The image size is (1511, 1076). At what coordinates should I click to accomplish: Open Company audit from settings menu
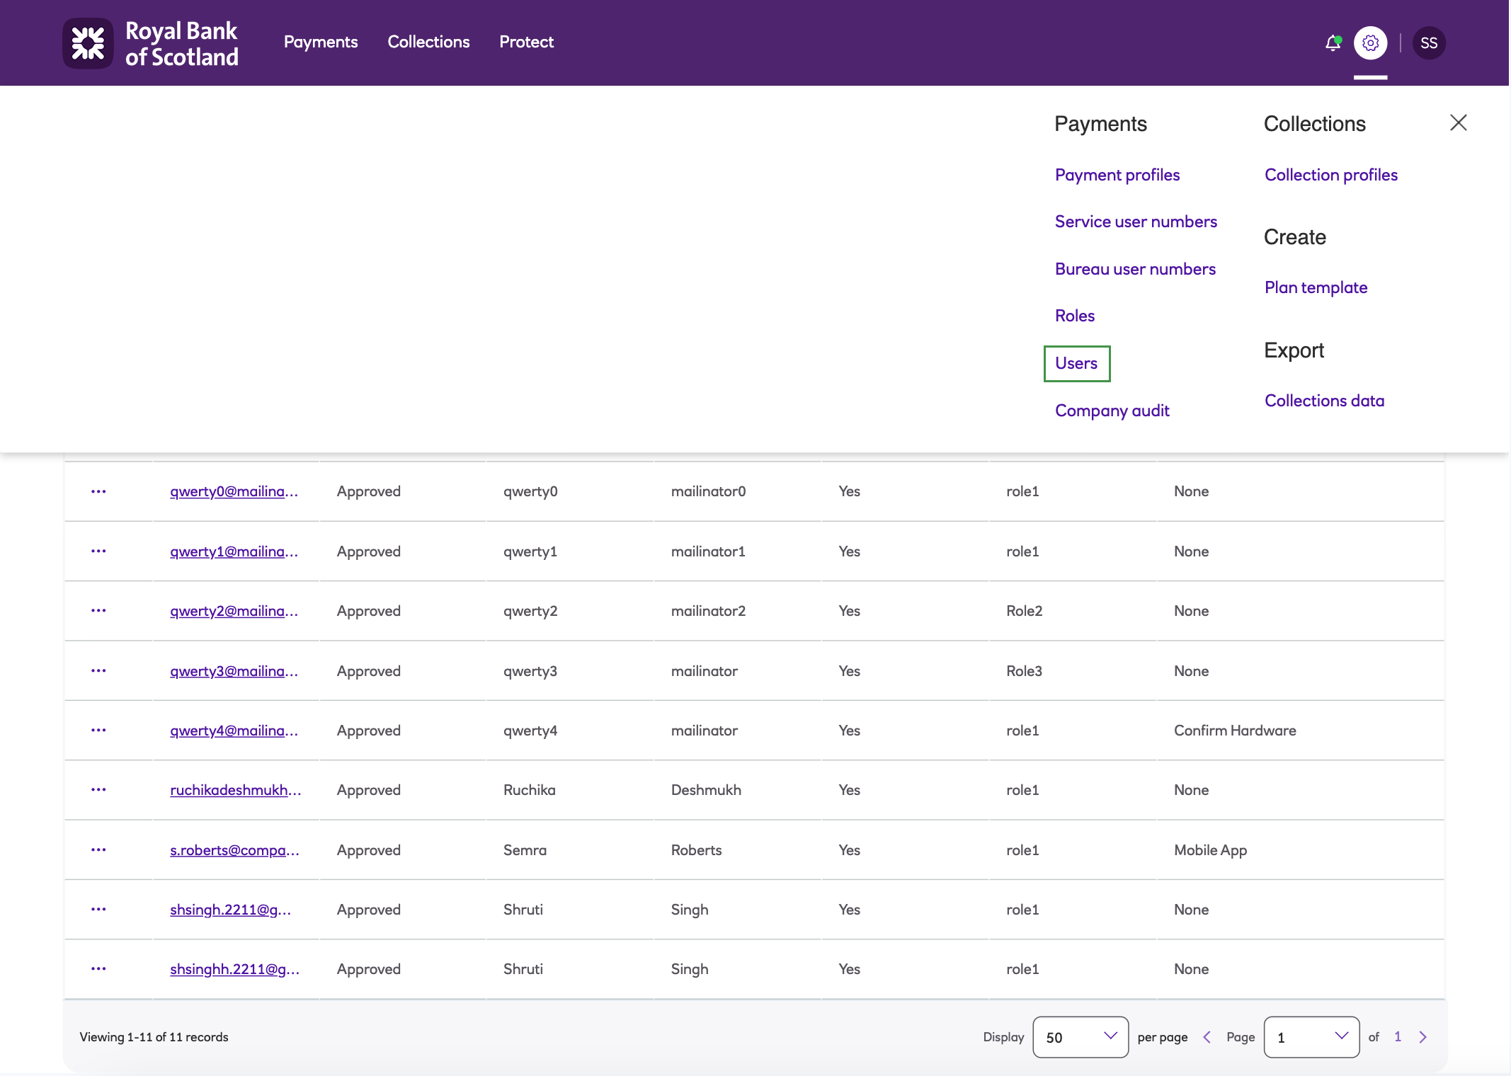pos(1112,411)
